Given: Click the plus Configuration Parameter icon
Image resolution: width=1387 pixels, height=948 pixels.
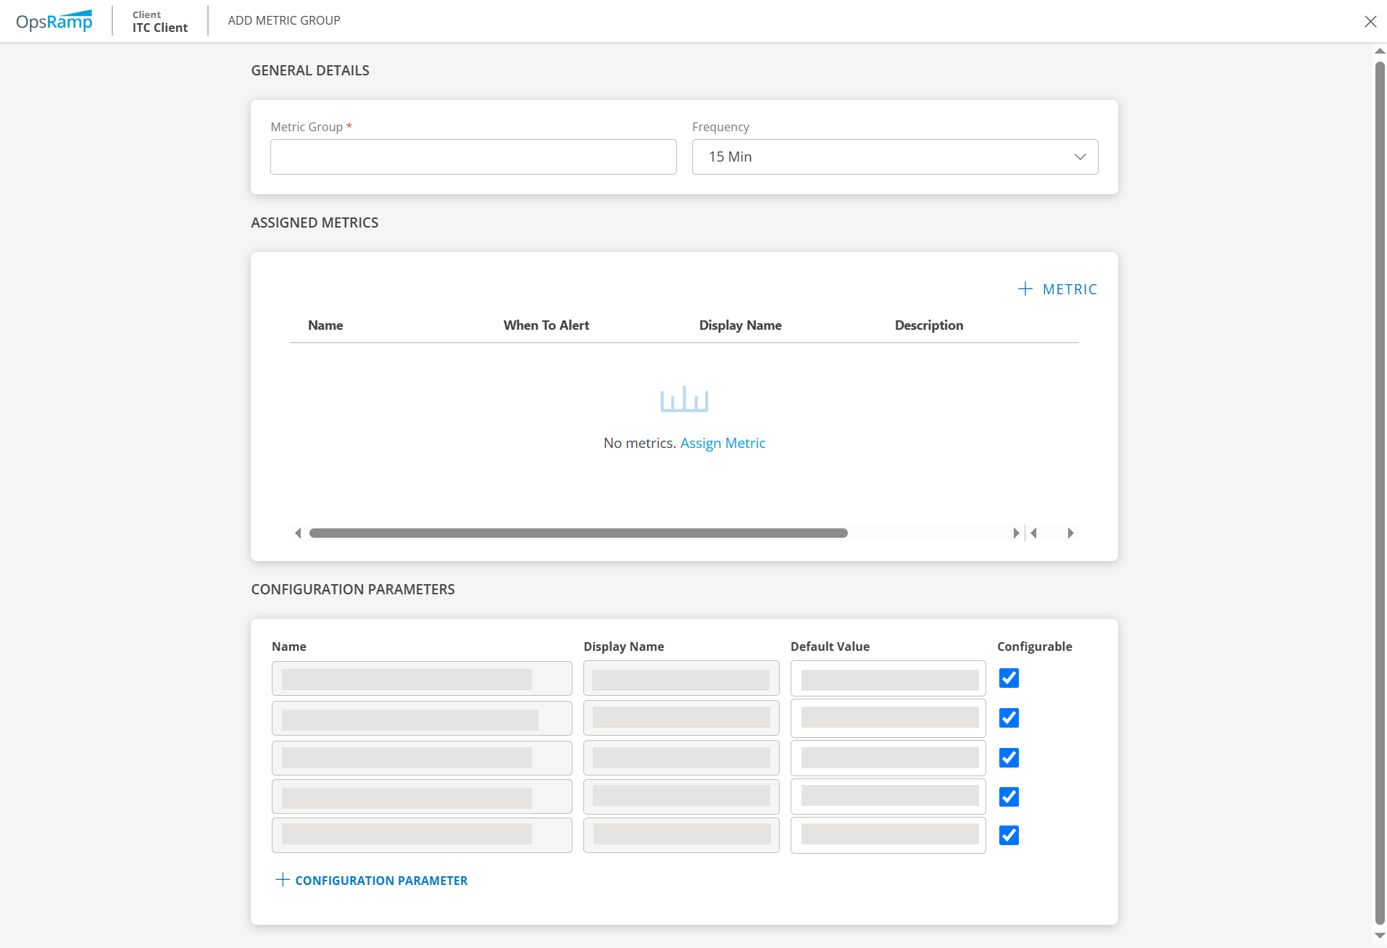Looking at the screenshot, I should 283,880.
